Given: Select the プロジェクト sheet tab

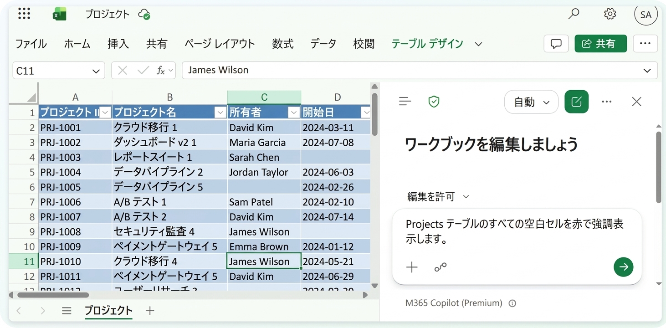Looking at the screenshot, I should (108, 311).
